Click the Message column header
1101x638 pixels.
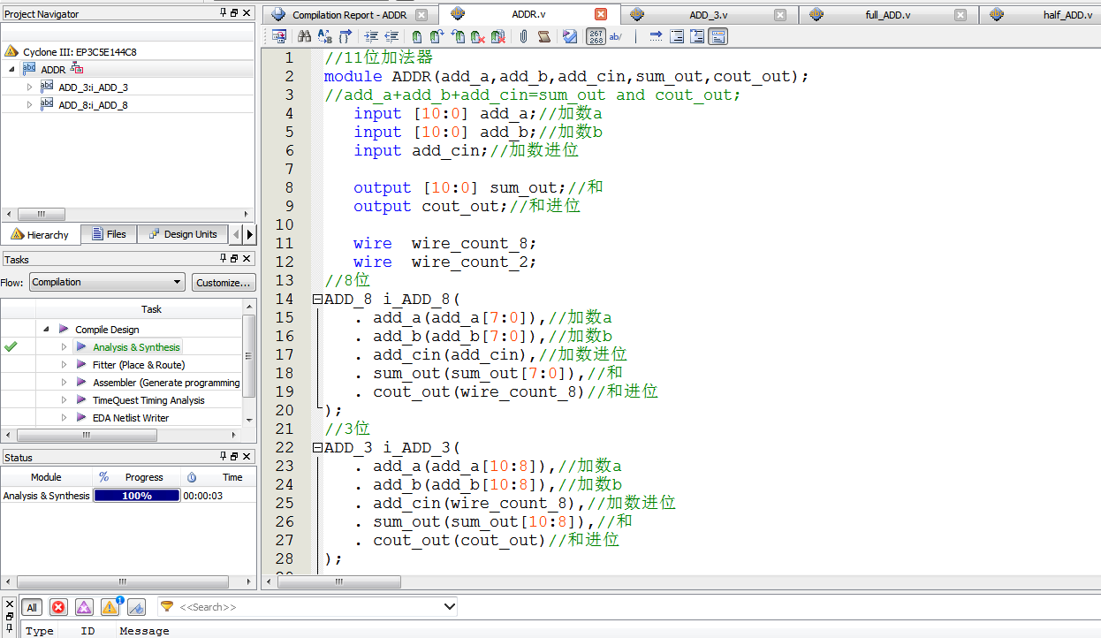(x=144, y=631)
